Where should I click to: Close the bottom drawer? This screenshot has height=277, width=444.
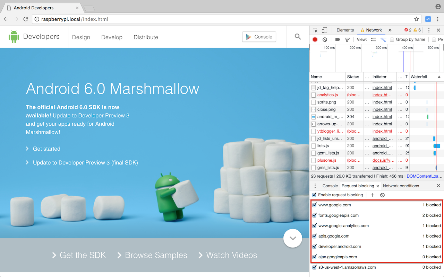point(438,186)
